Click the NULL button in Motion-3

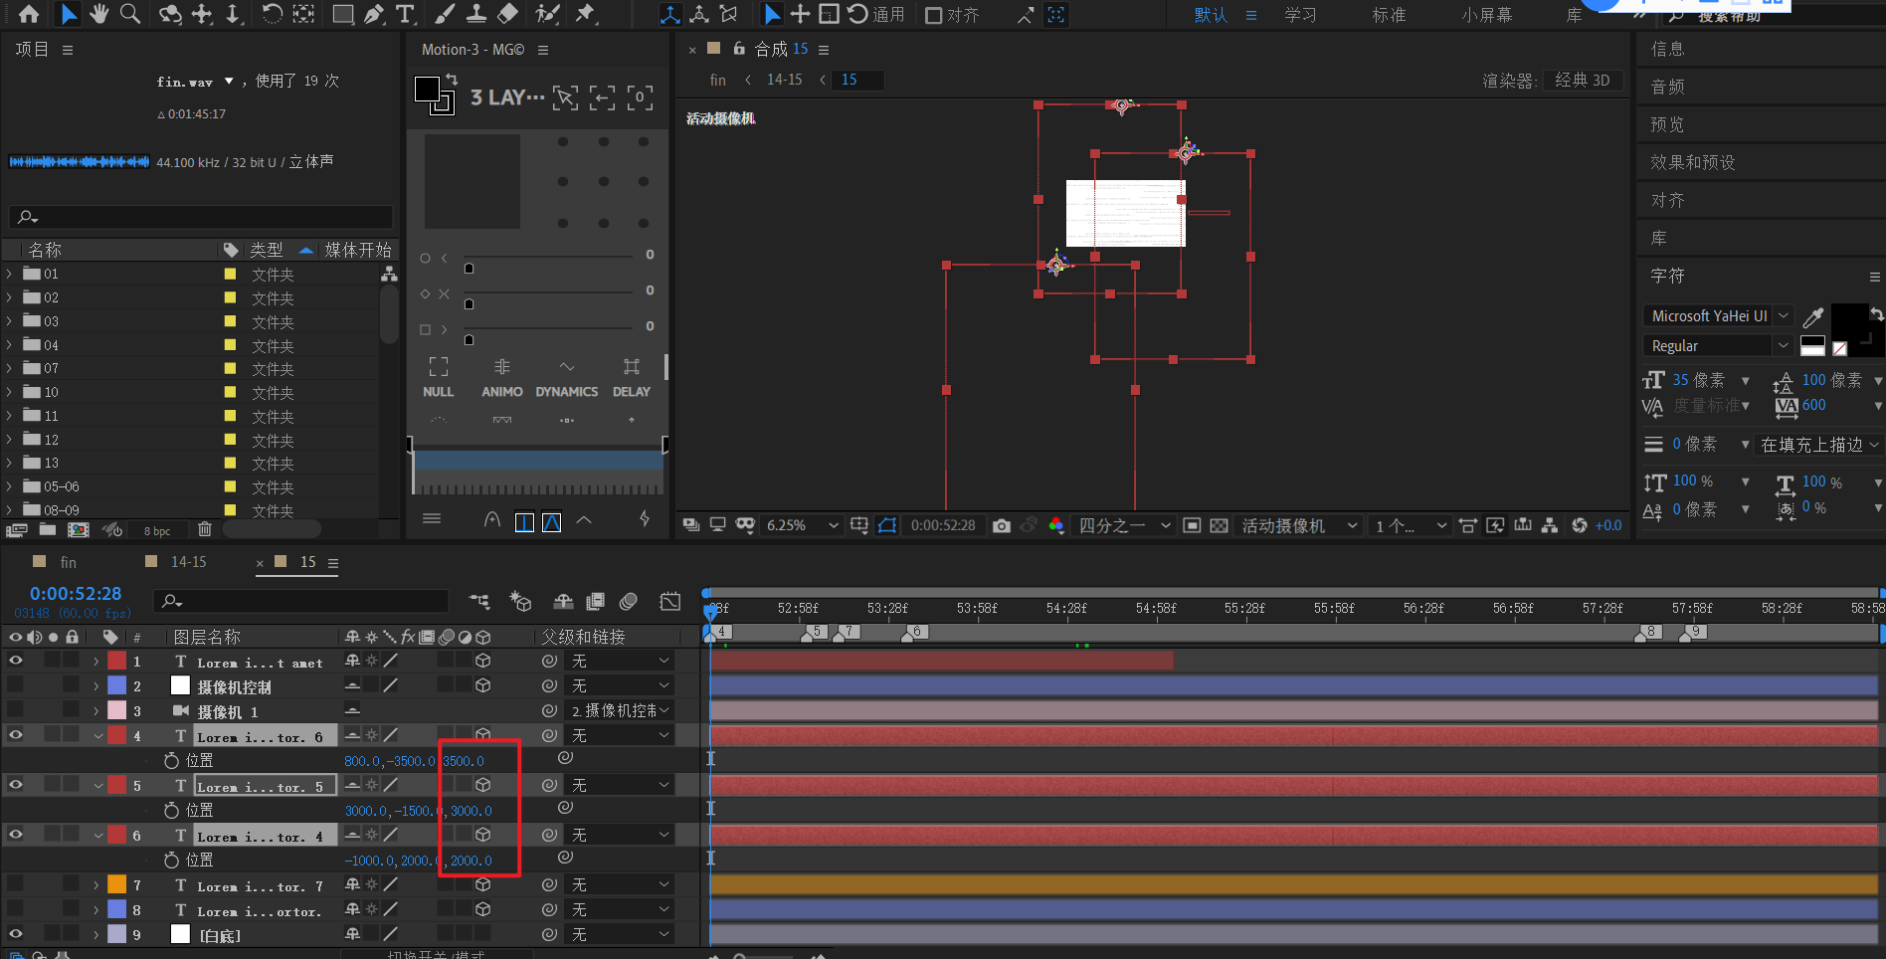coord(438,378)
